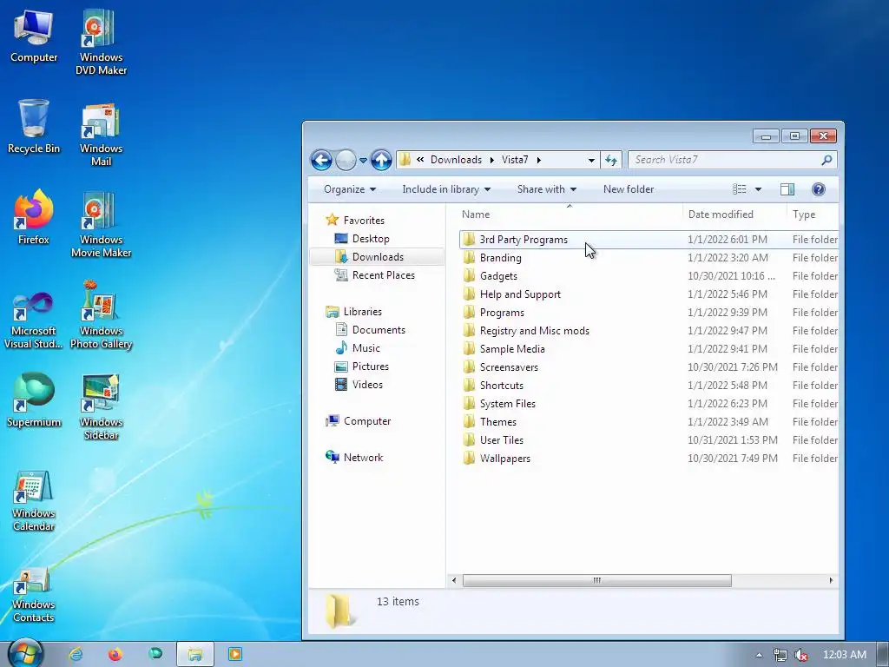Open the Computer desktop icon

click(x=34, y=35)
